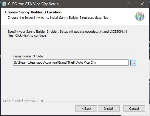Minimize the setup window

pyautogui.click(x=115, y=4)
